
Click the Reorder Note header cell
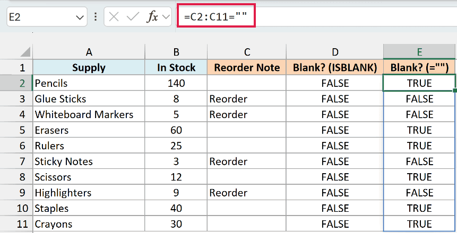(x=247, y=67)
